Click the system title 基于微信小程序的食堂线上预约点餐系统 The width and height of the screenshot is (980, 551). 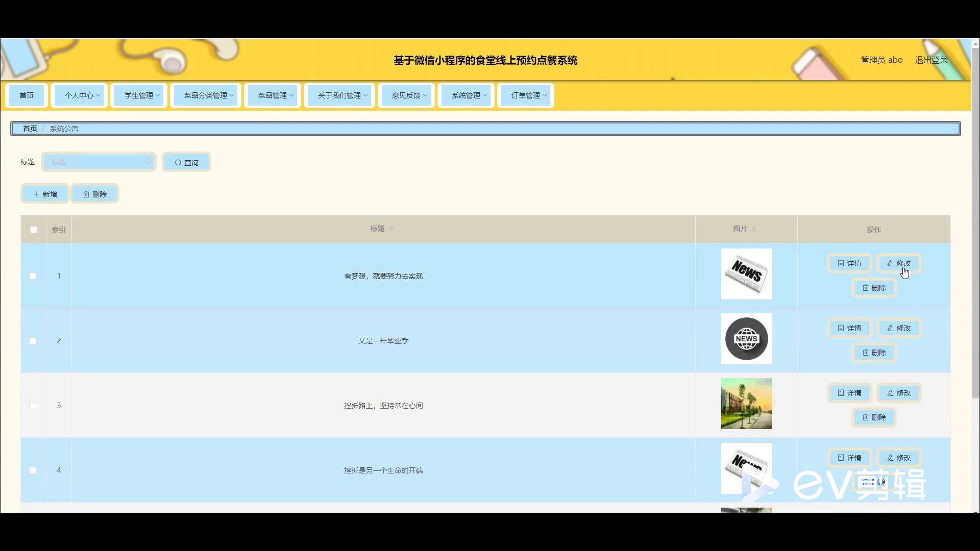coord(485,60)
